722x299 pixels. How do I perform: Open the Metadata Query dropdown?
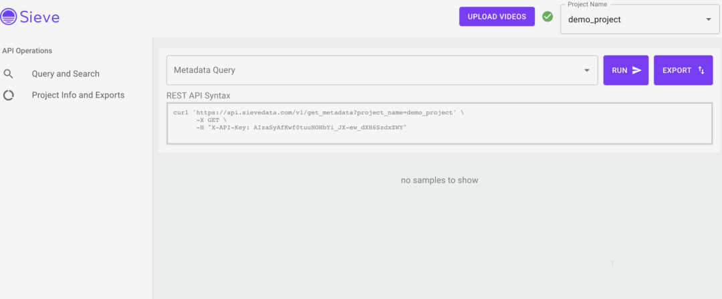coord(374,70)
